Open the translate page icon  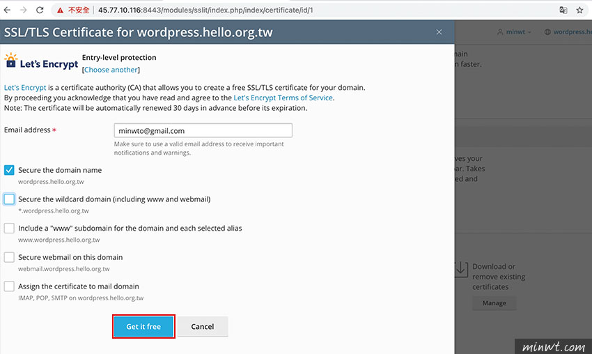[563, 10]
